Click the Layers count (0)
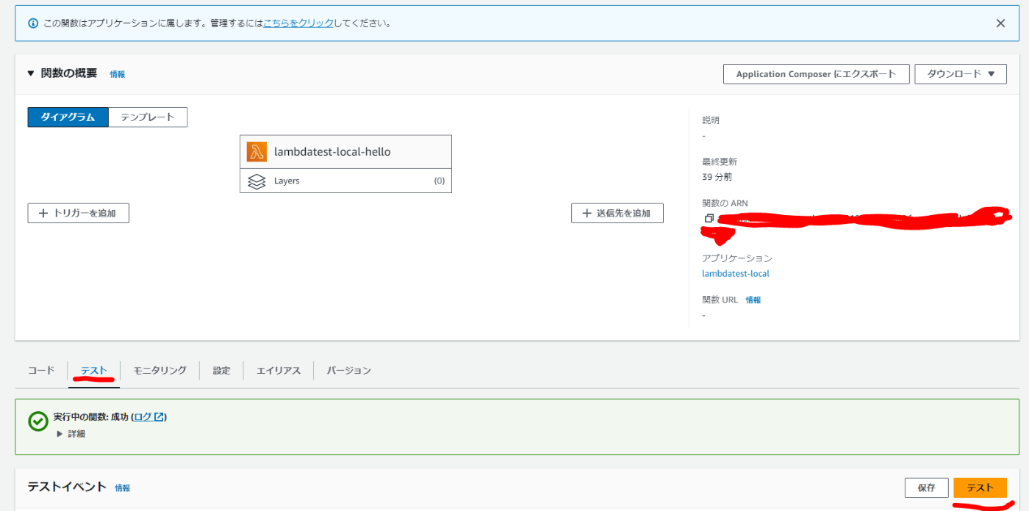 tap(440, 181)
